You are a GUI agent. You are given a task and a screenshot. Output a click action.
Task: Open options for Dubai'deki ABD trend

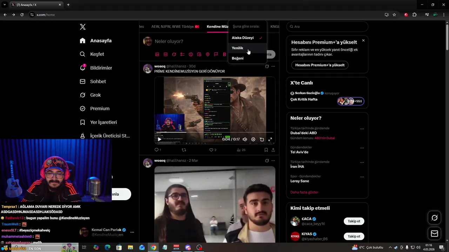[x=362, y=129]
